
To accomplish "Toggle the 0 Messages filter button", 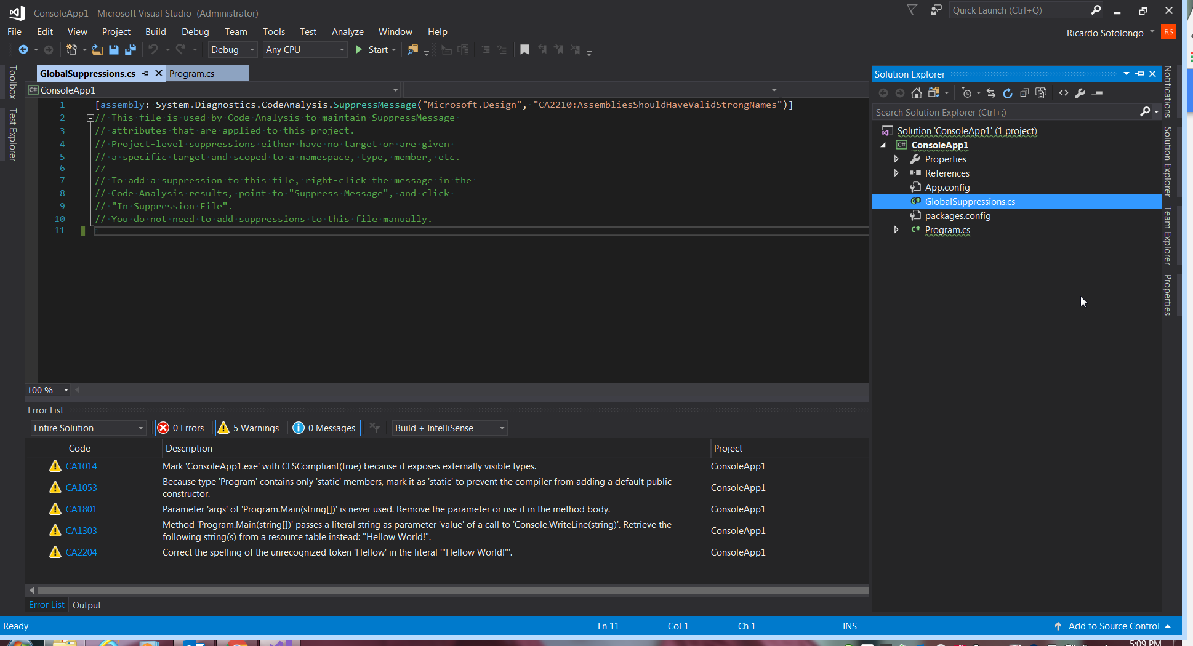I will click(x=325, y=428).
